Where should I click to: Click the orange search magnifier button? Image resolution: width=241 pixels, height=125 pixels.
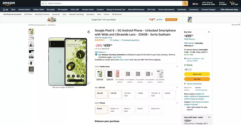pyautogui.click(x=185, y=3)
